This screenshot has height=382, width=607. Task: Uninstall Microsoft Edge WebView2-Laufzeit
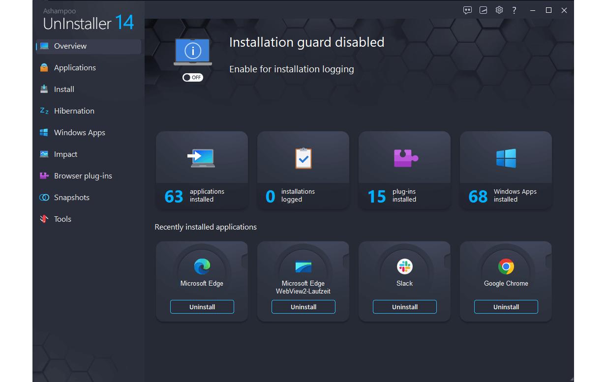pos(303,307)
